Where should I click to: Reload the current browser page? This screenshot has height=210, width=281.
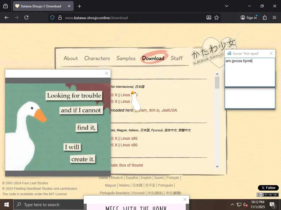pos(26,17)
